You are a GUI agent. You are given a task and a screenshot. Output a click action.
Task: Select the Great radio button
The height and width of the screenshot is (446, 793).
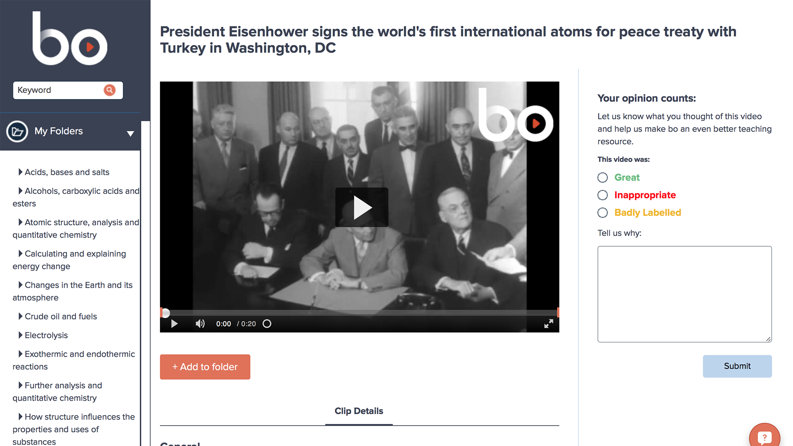coord(602,178)
